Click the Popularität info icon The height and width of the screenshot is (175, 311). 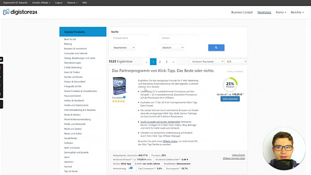(124, 97)
